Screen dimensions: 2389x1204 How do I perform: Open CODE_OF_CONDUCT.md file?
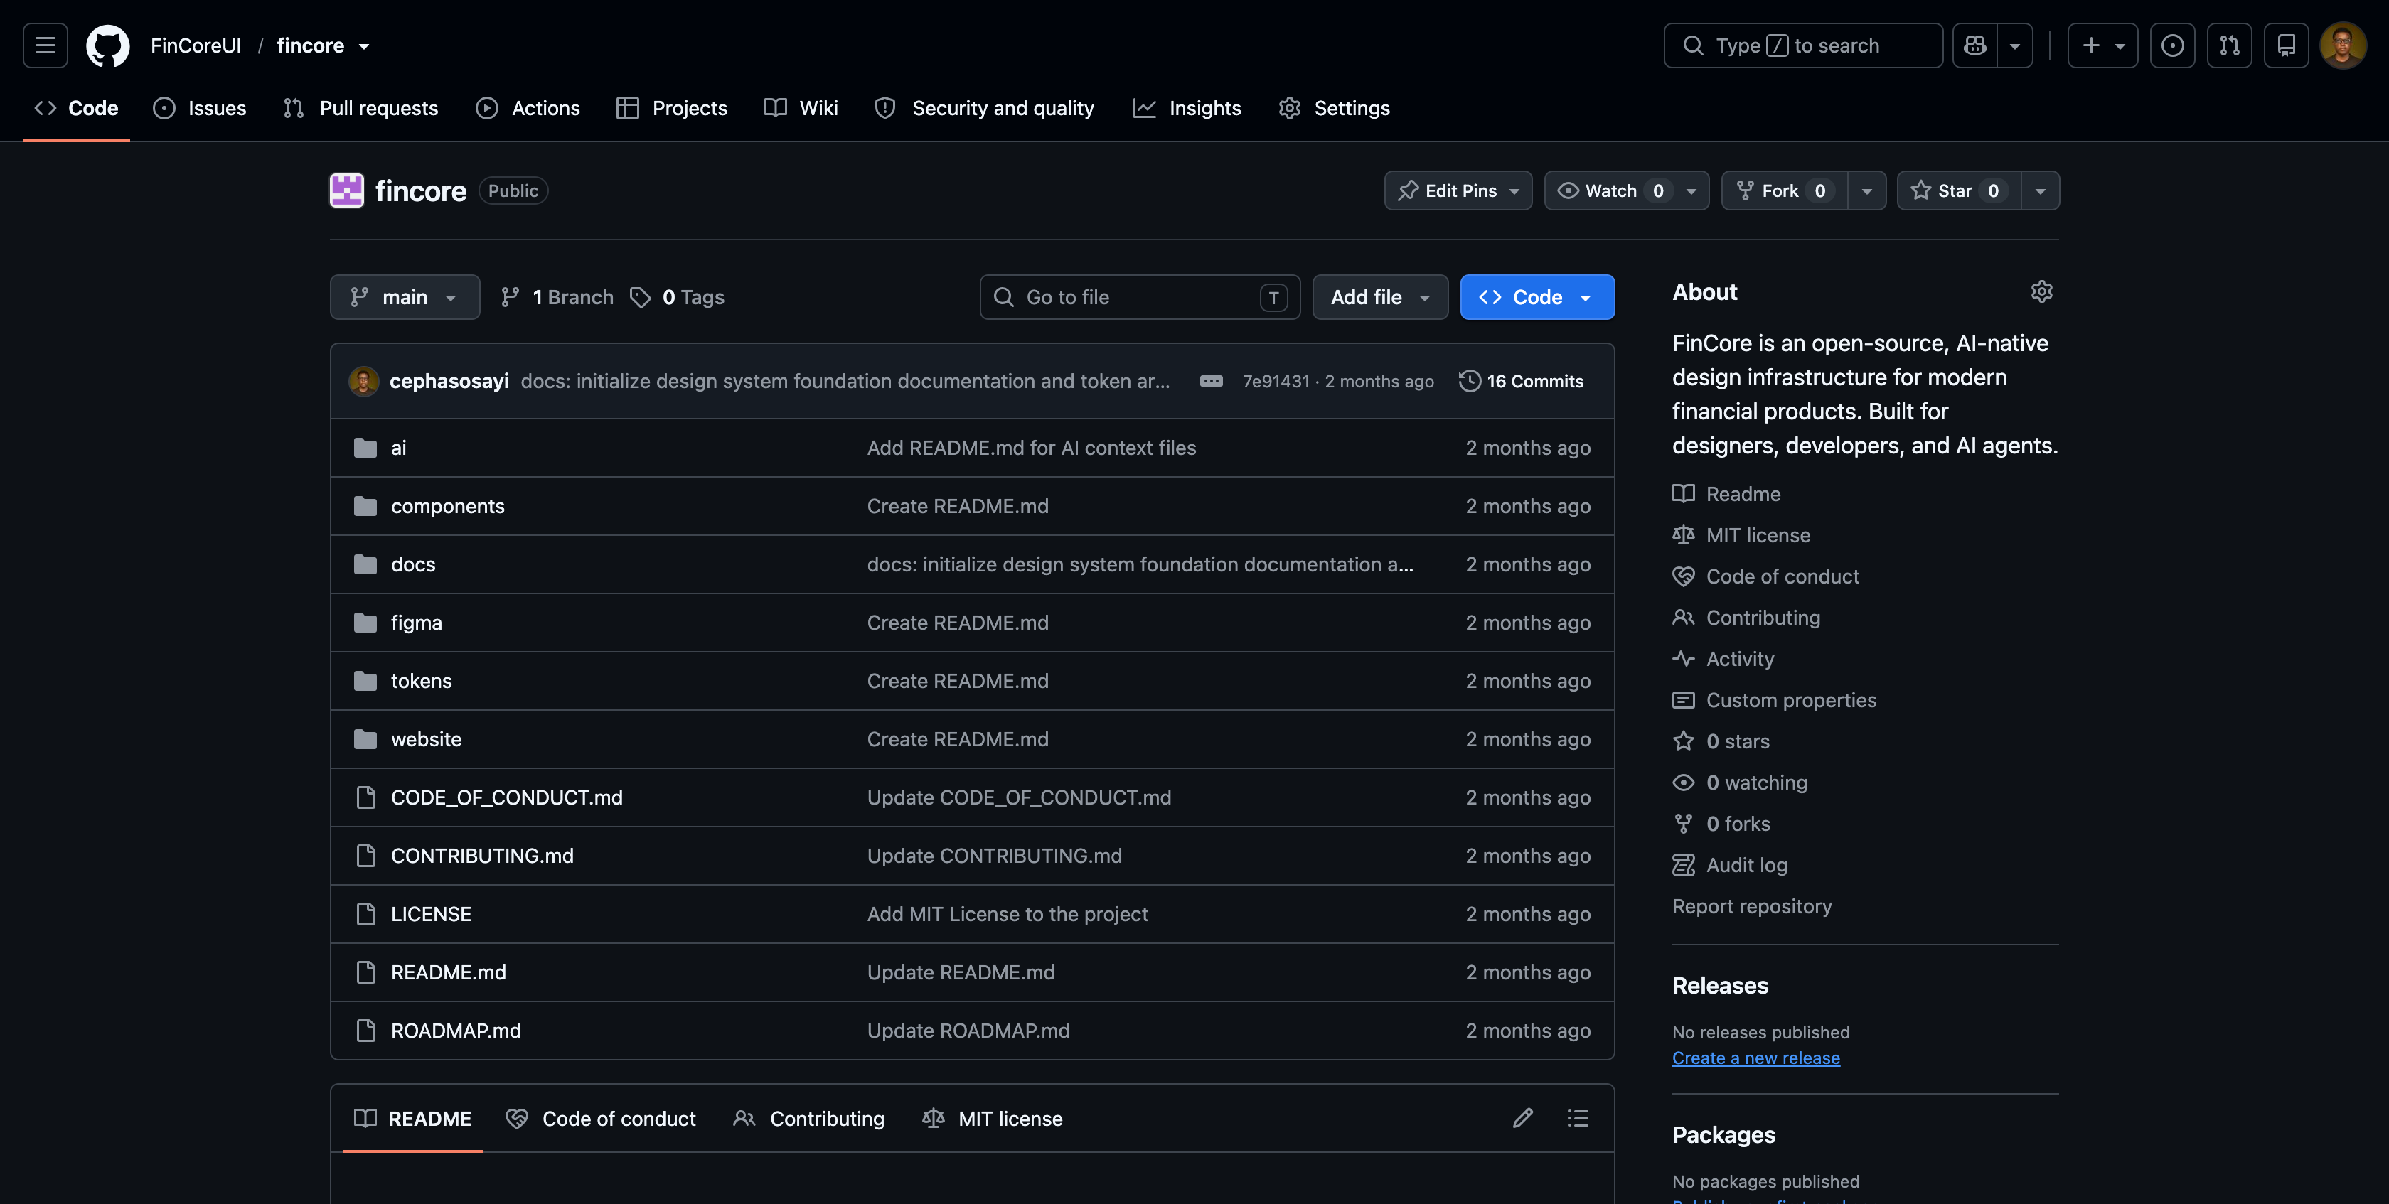506,797
